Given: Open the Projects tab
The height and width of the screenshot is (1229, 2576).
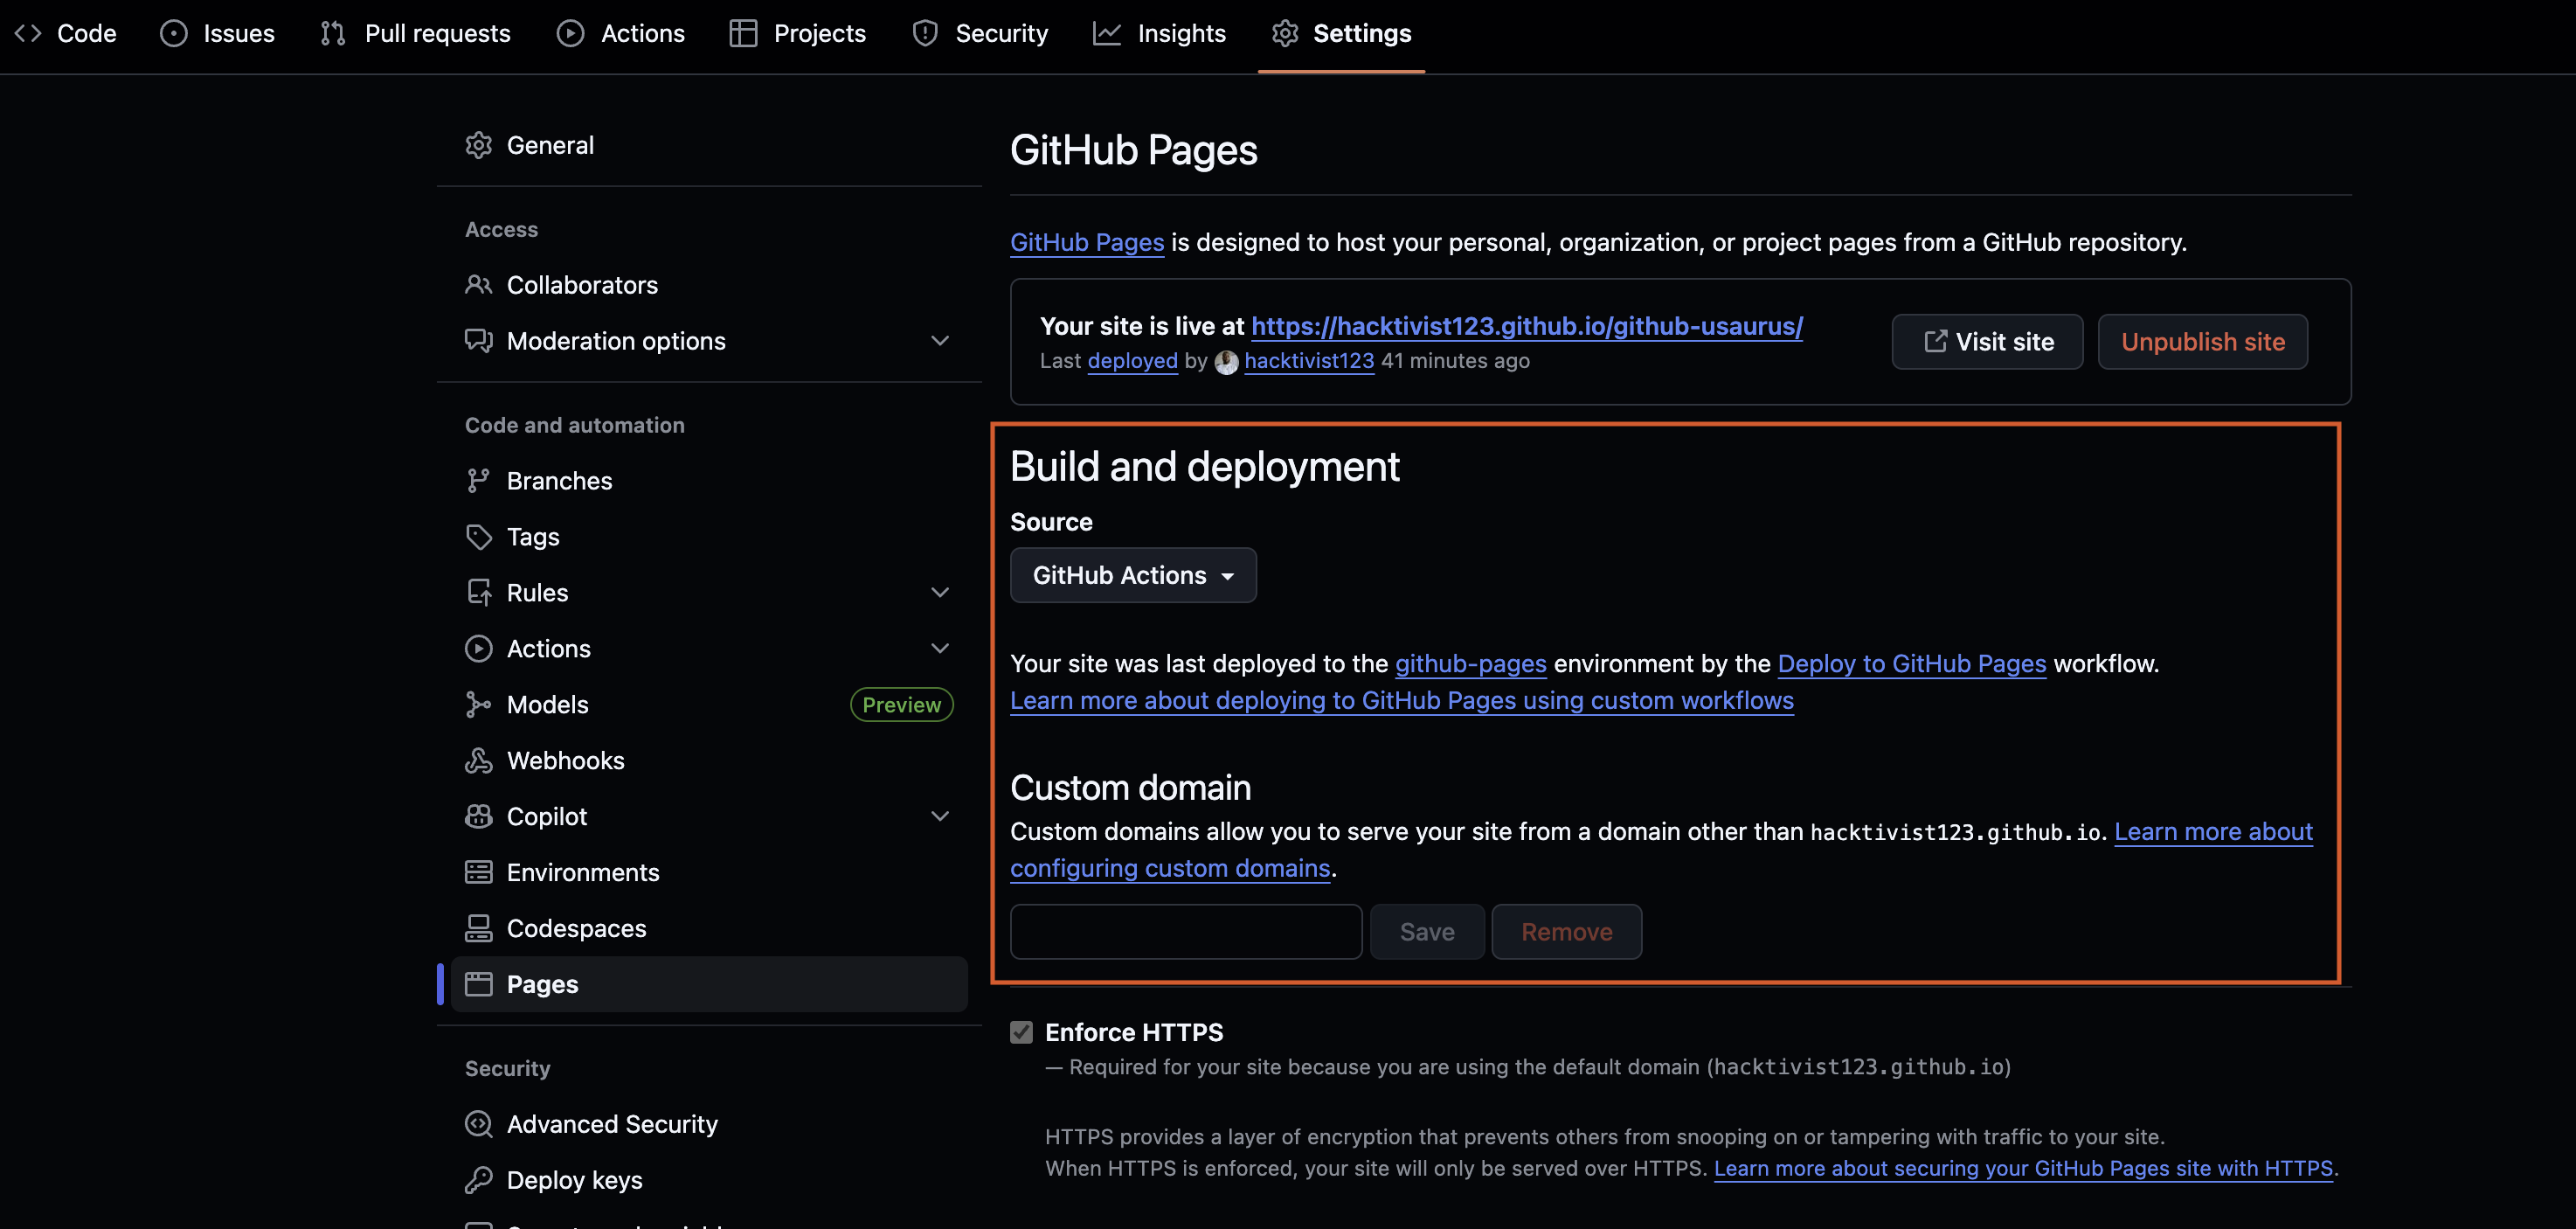Looking at the screenshot, I should [798, 33].
